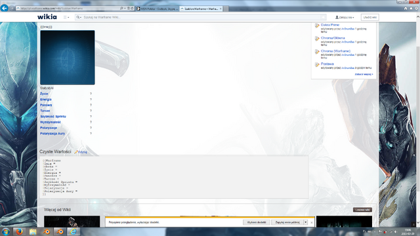Image resolution: width=420 pixels, height=236 pixels.
Task: Open the Pancerz stat link
Action: [46, 105]
